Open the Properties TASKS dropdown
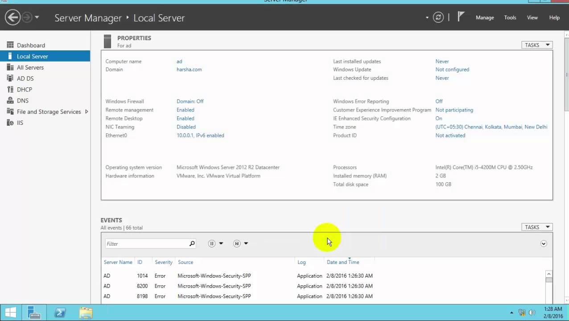 537,45
